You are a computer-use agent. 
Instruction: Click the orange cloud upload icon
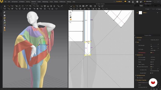tap(125, 1)
